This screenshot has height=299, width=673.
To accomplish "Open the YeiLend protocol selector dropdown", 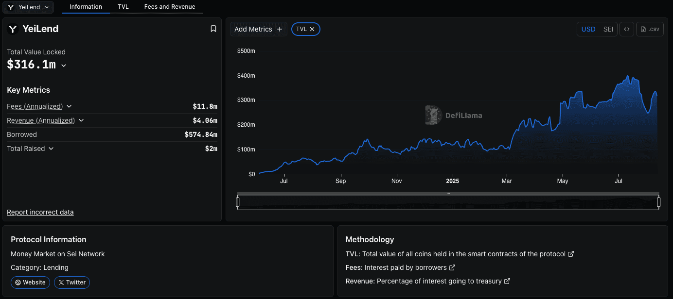I will [28, 7].
